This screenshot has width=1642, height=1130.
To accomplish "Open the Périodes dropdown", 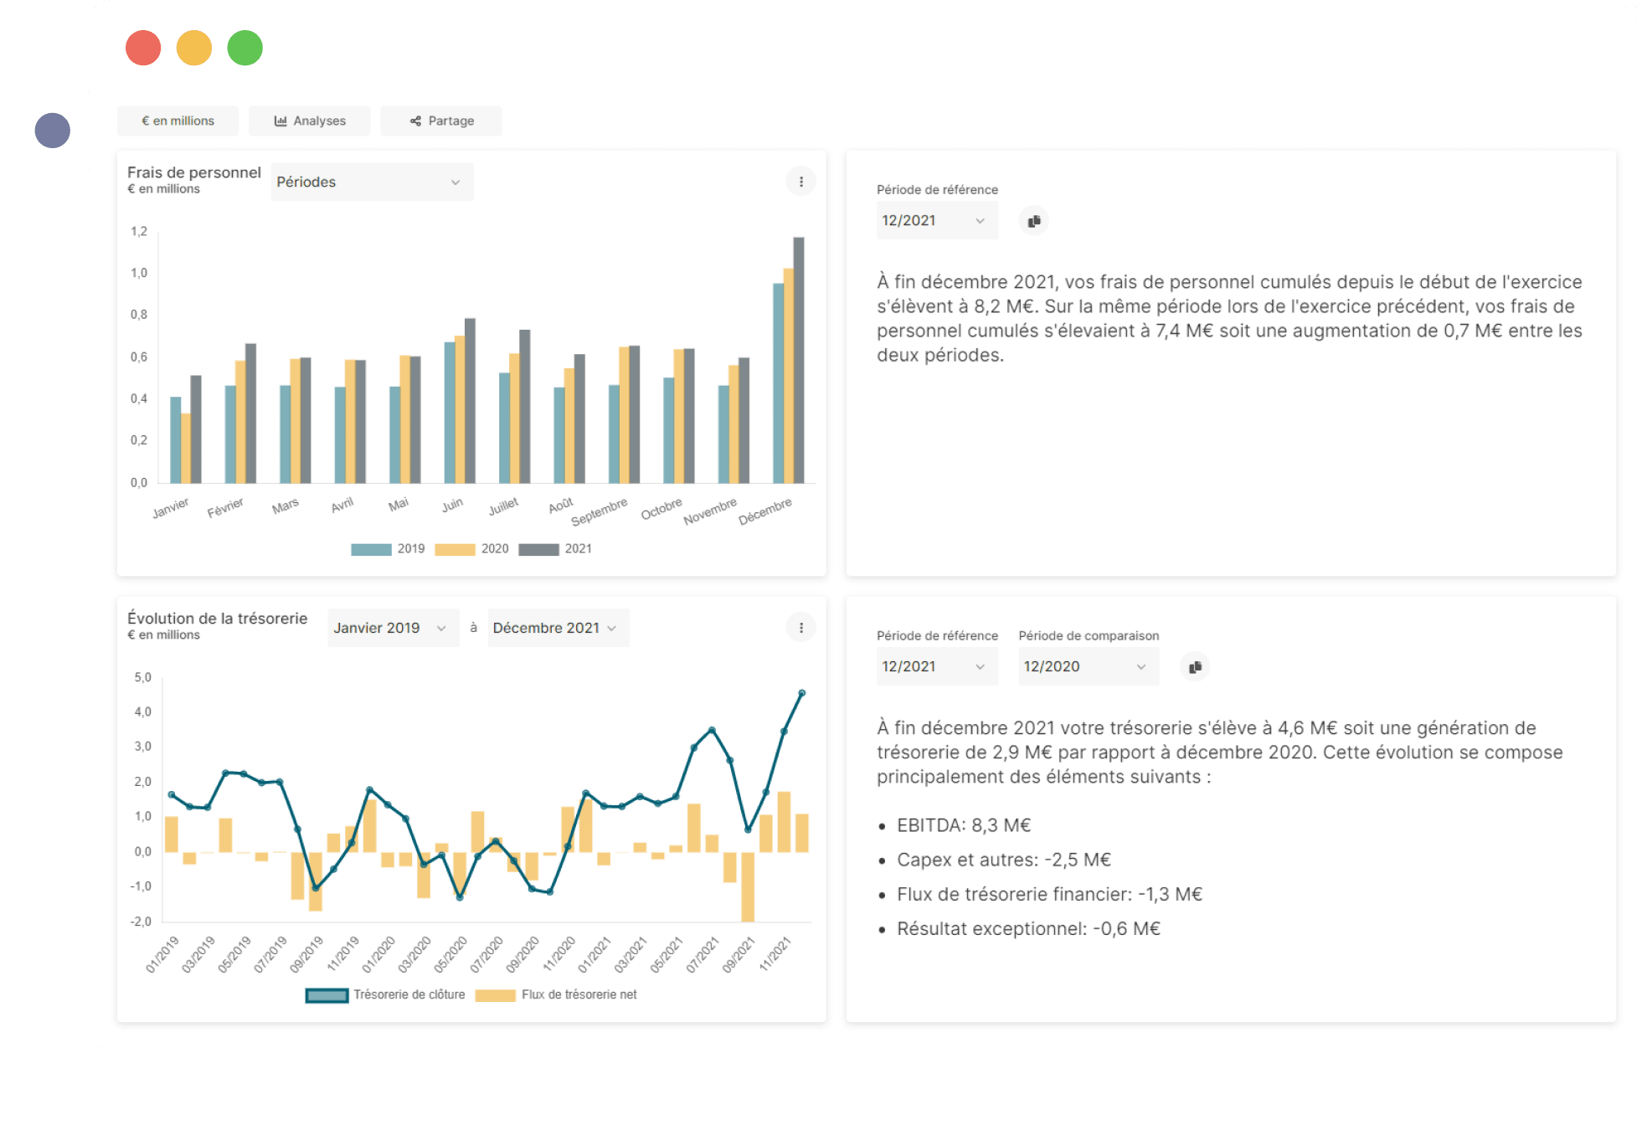I will [372, 182].
